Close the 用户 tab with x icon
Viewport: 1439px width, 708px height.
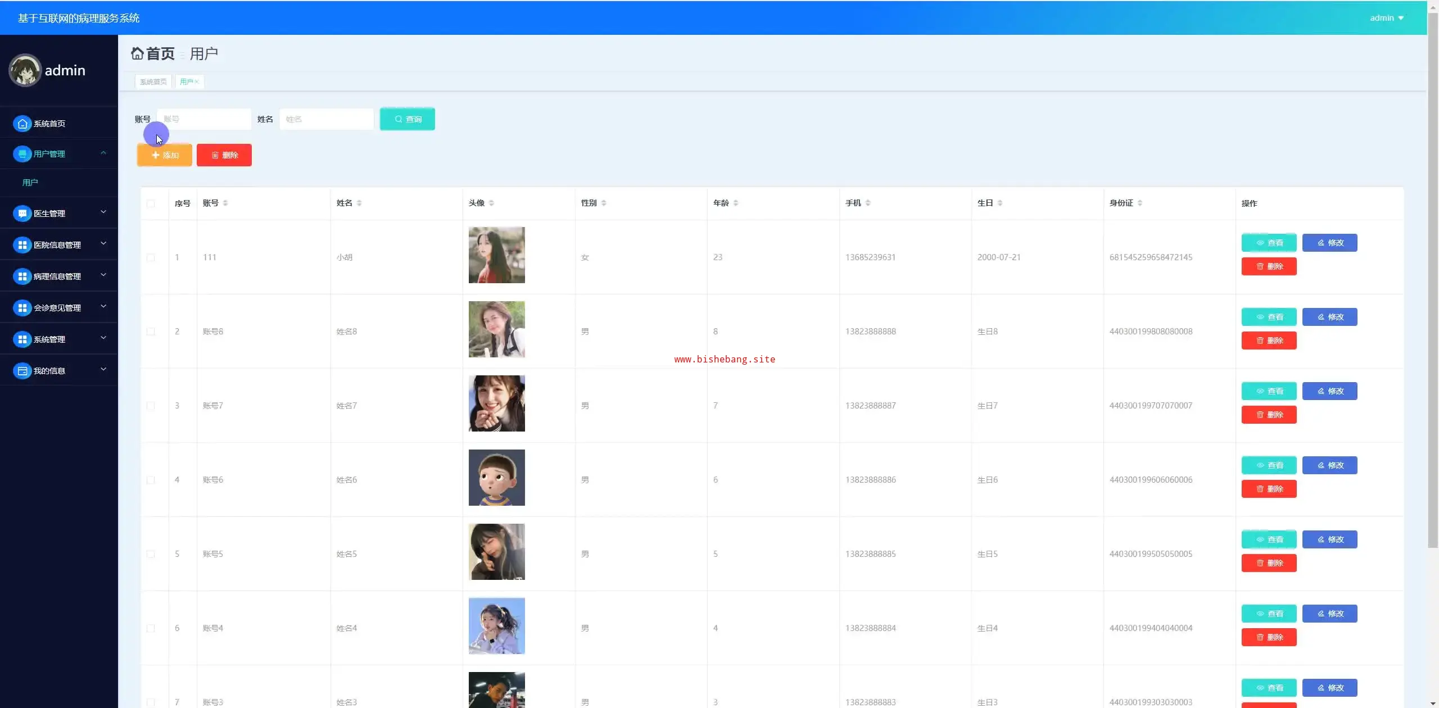(x=197, y=82)
